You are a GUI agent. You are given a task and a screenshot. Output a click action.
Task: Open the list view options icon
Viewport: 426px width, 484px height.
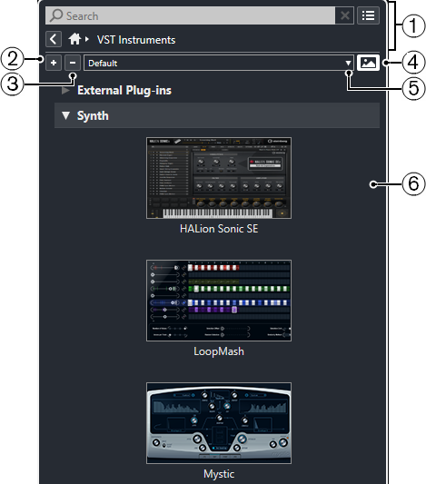(368, 15)
